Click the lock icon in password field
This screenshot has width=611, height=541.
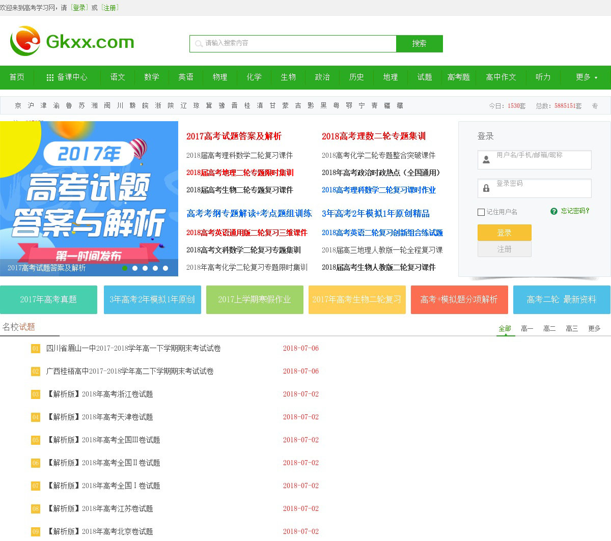pos(486,188)
